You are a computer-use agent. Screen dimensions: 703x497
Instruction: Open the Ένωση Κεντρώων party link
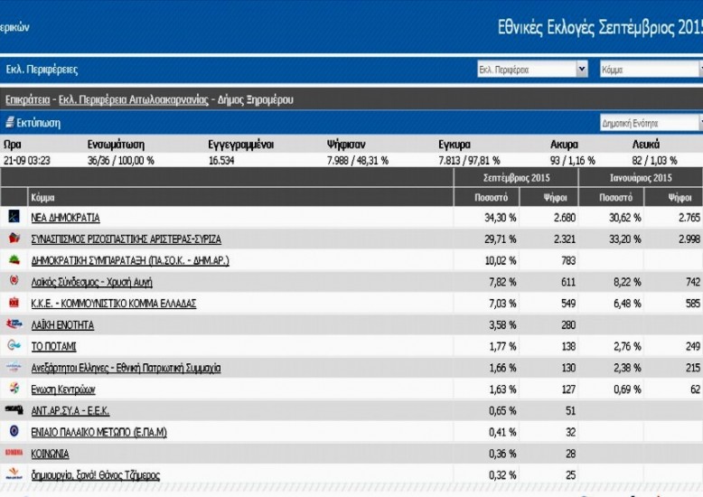click(x=62, y=389)
